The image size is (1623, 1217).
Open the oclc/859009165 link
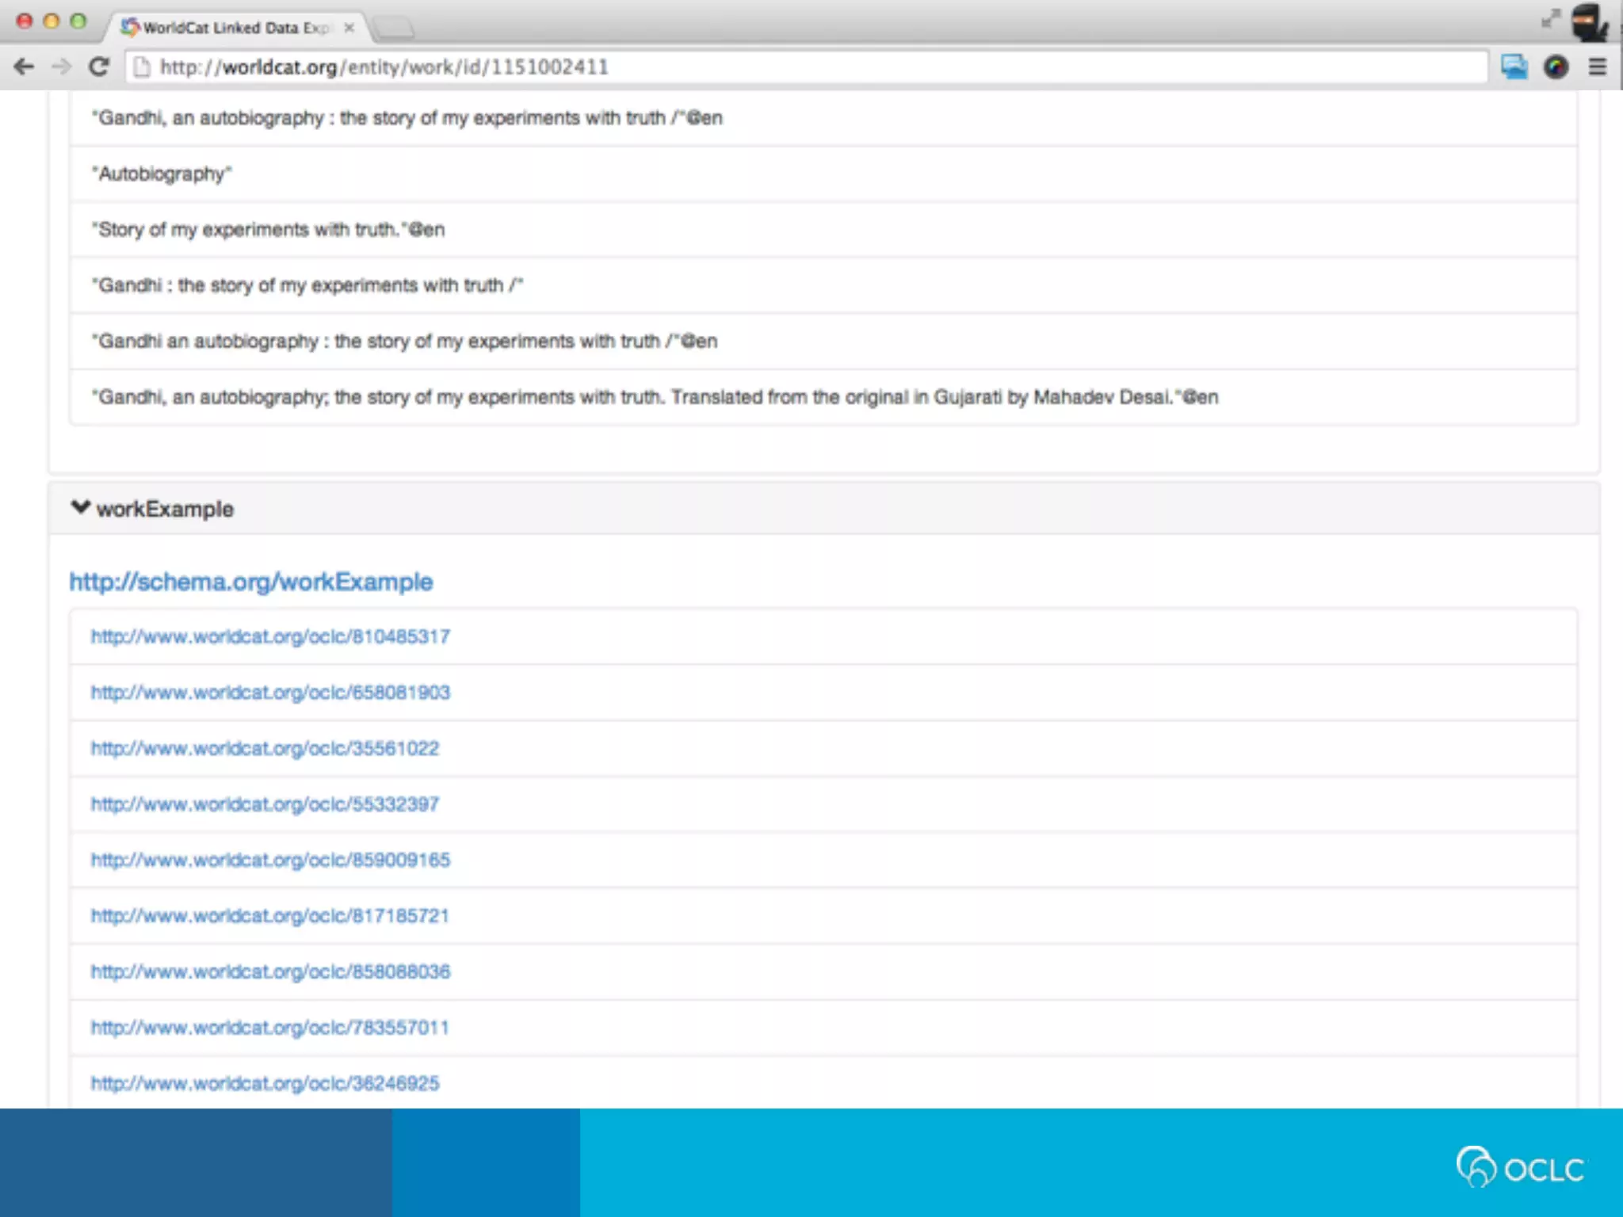coord(269,860)
